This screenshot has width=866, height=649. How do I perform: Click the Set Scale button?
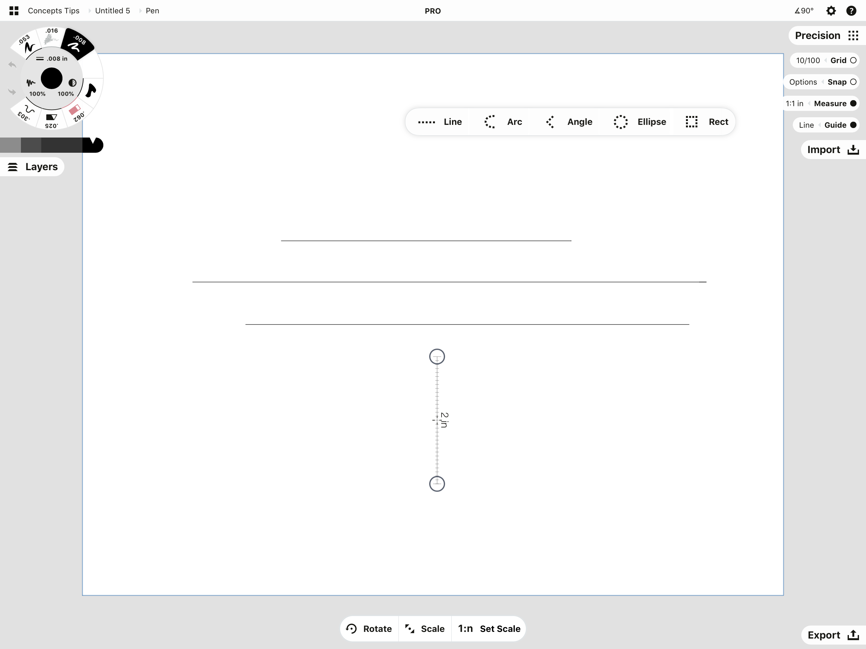tap(489, 629)
